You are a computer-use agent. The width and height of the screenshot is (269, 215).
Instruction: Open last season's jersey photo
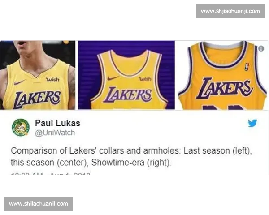click(x=38, y=75)
